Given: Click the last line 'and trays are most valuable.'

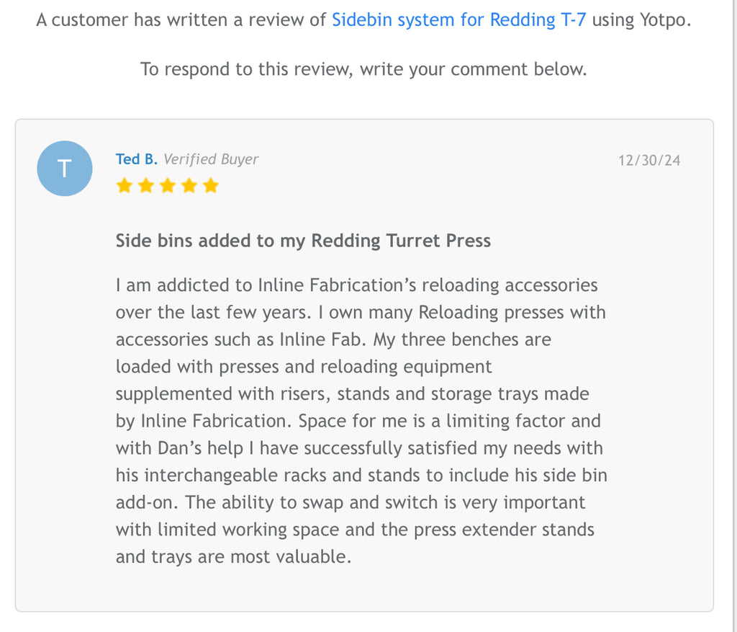Looking at the screenshot, I should tap(233, 557).
